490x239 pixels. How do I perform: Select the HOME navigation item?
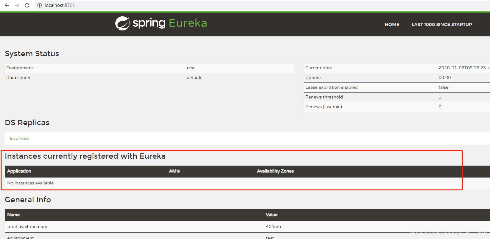[392, 24]
